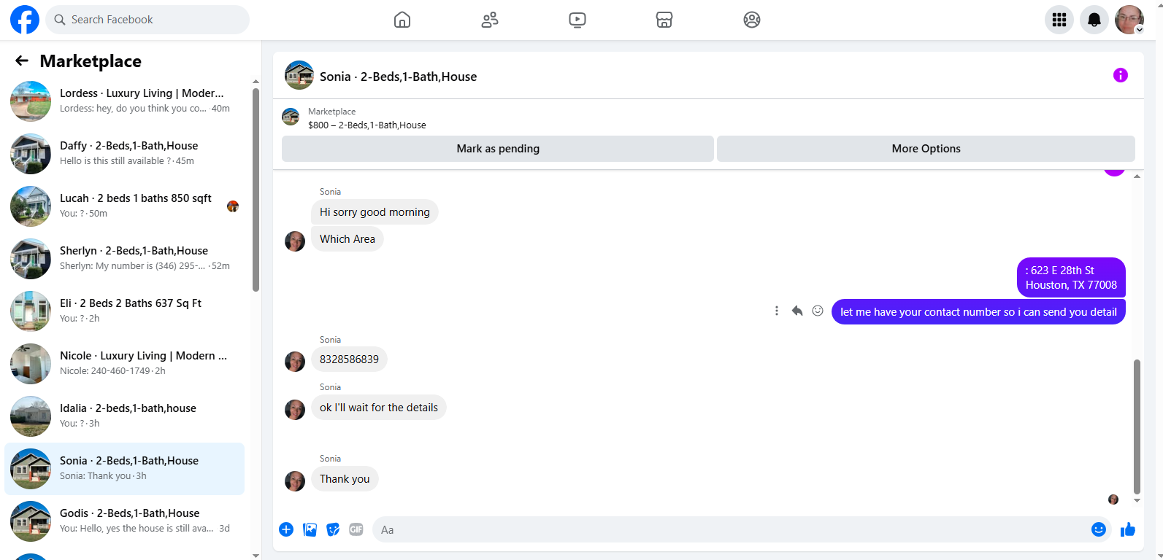The height and width of the screenshot is (560, 1163).
Task: Choose a sticker from composer
Action: click(x=333, y=529)
